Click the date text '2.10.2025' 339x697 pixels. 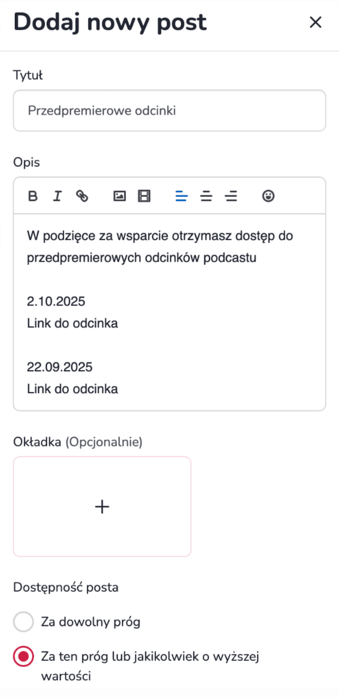tap(56, 301)
